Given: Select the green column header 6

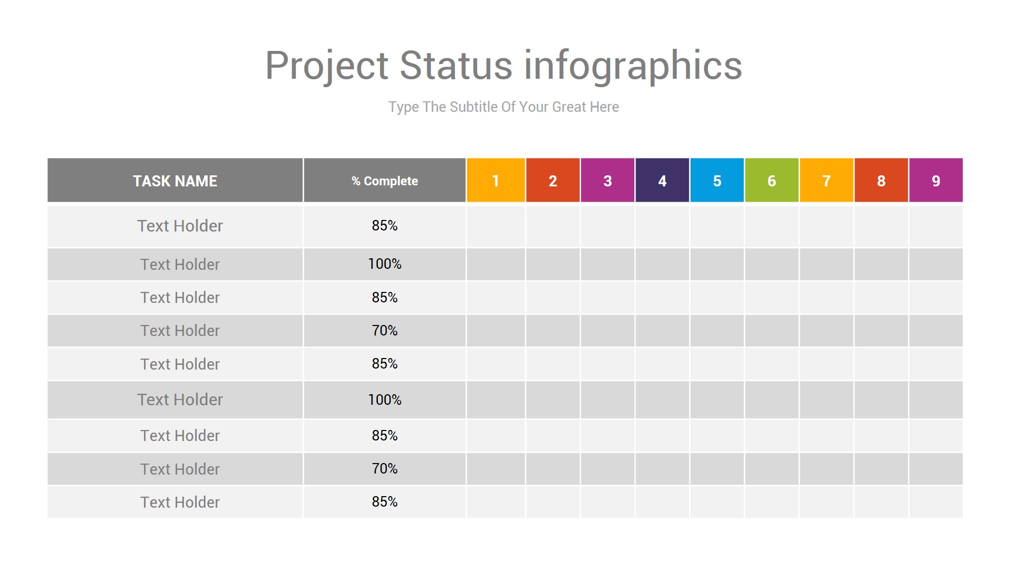Looking at the screenshot, I should (x=771, y=180).
